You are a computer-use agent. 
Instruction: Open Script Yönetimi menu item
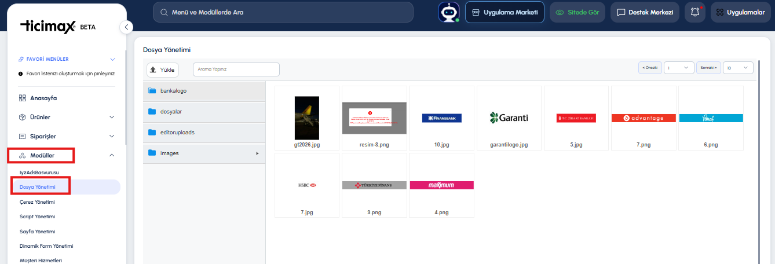click(x=37, y=217)
